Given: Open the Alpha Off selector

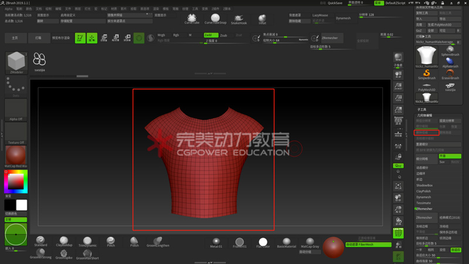Looking at the screenshot, I should click(16, 110).
